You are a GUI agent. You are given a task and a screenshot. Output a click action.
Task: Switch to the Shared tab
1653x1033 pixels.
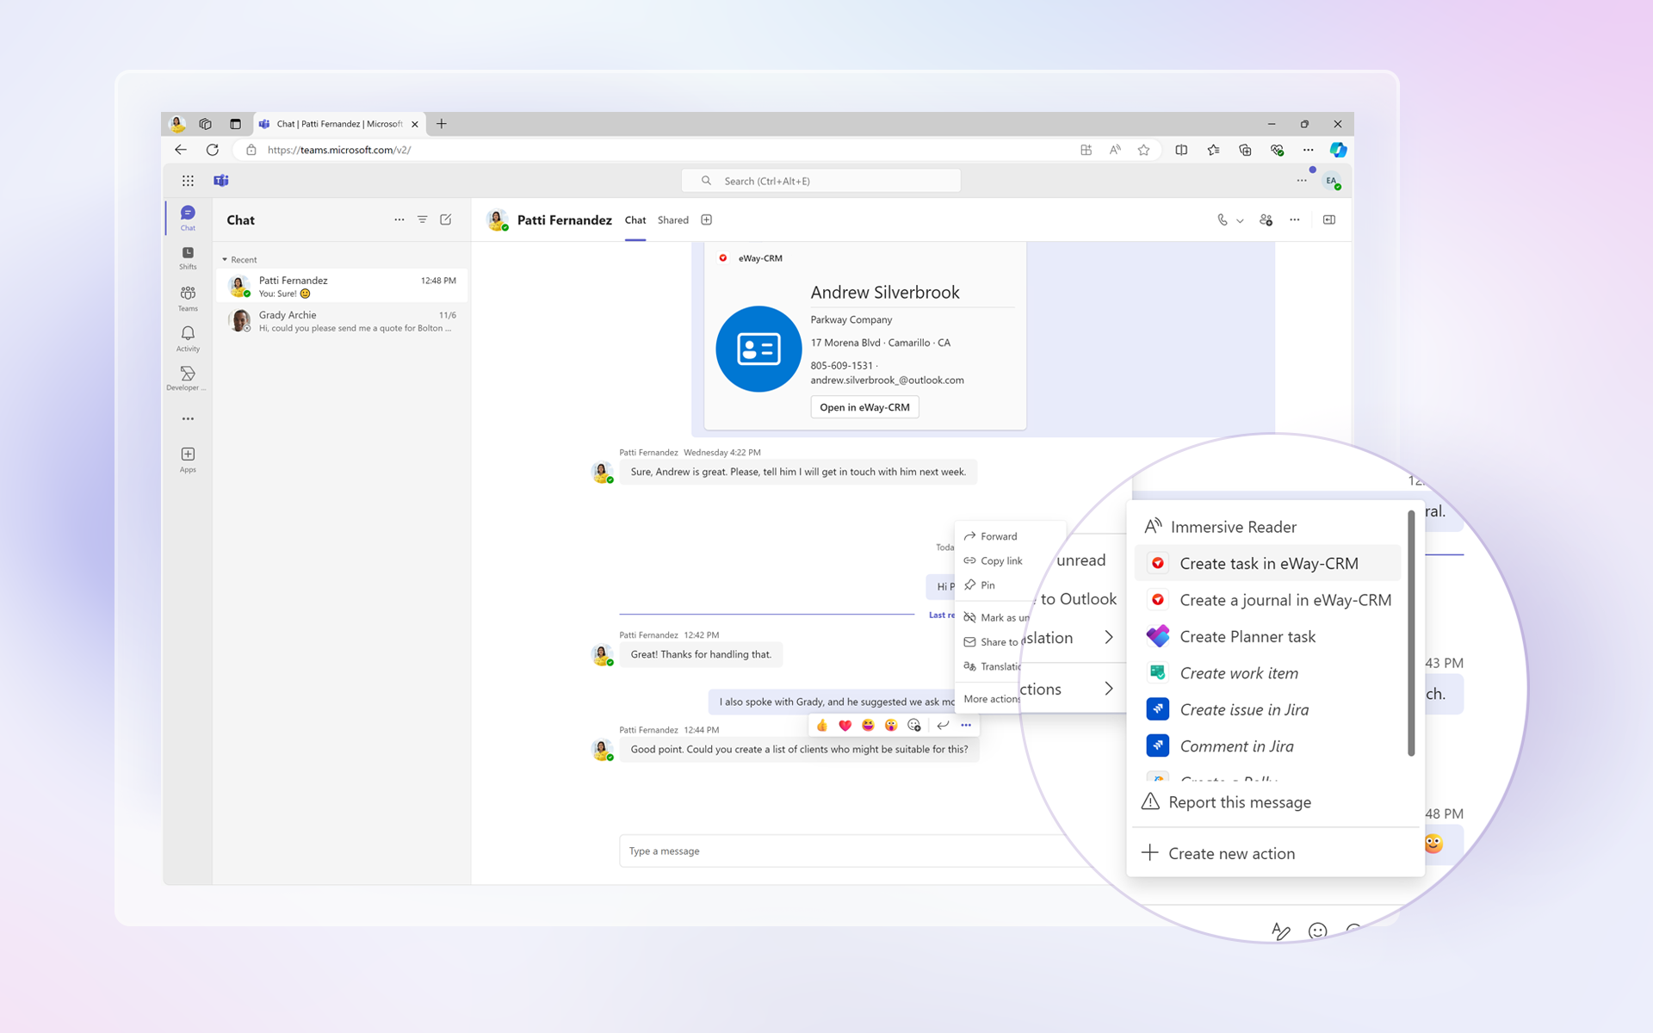673,220
